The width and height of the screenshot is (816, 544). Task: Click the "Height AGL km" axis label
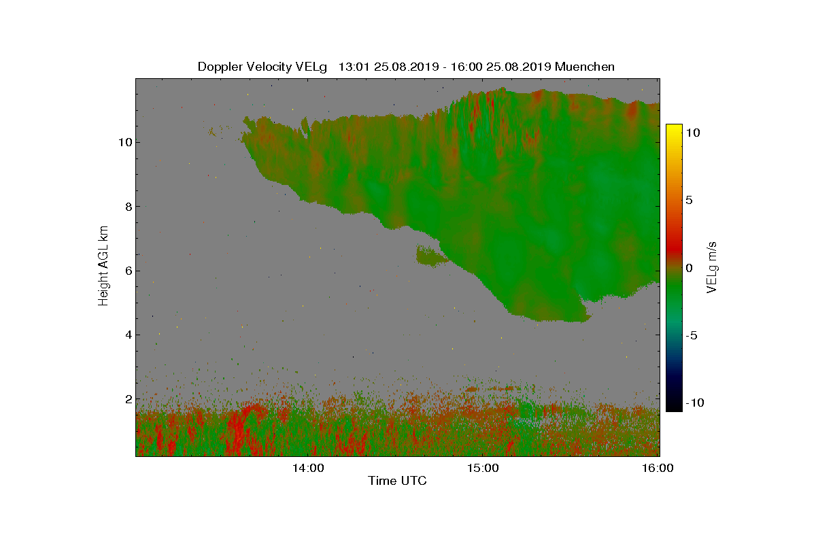(104, 265)
